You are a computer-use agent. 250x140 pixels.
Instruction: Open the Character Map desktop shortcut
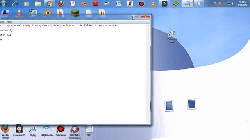click(172, 37)
